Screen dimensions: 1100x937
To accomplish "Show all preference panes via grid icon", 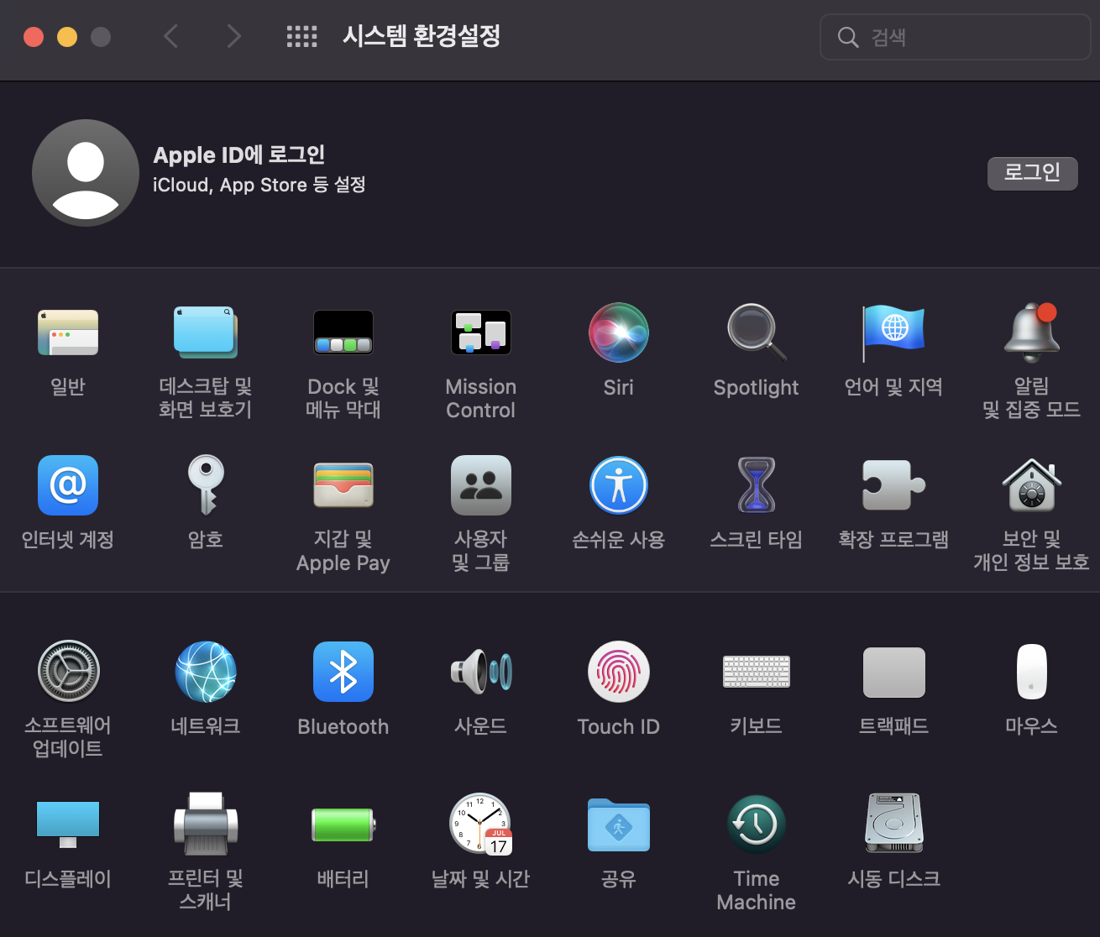I will 301,36.
